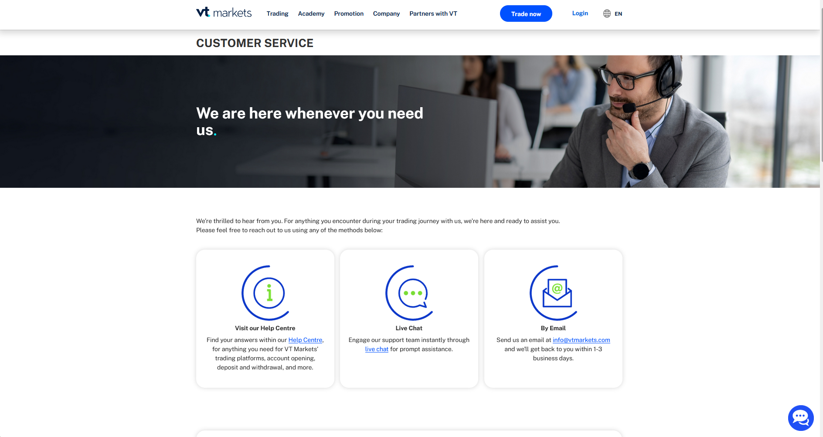Open the Promotion menu
The height and width of the screenshot is (437, 823).
pyautogui.click(x=349, y=14)
